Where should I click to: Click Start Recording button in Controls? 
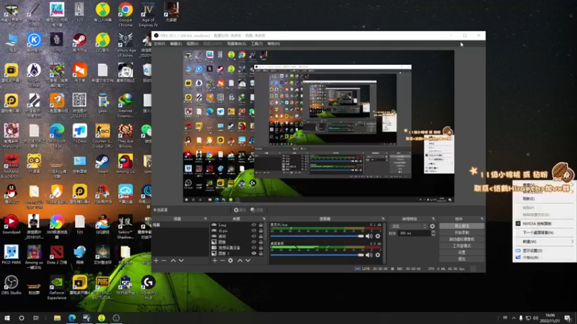click(x=462, y=233)
